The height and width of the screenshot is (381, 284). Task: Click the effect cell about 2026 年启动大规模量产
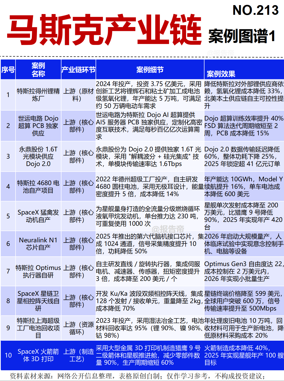click(x=244, y=244)
